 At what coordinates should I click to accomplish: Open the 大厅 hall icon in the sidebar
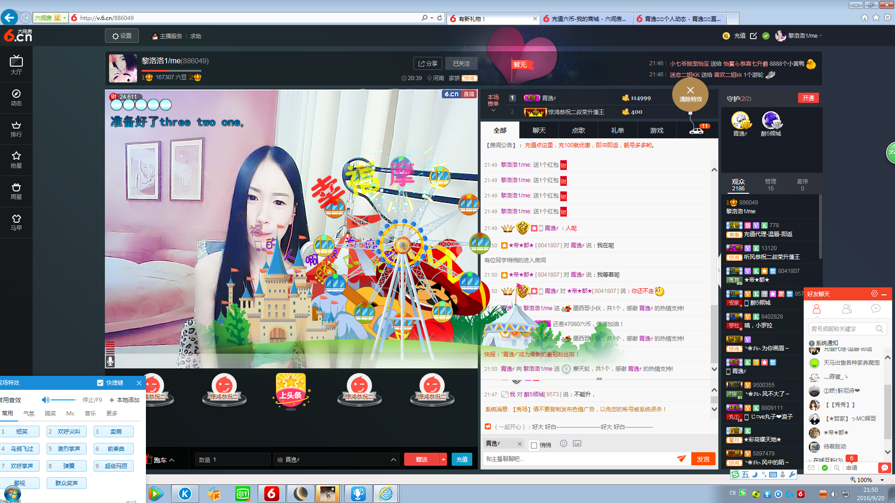pos(16,65)
